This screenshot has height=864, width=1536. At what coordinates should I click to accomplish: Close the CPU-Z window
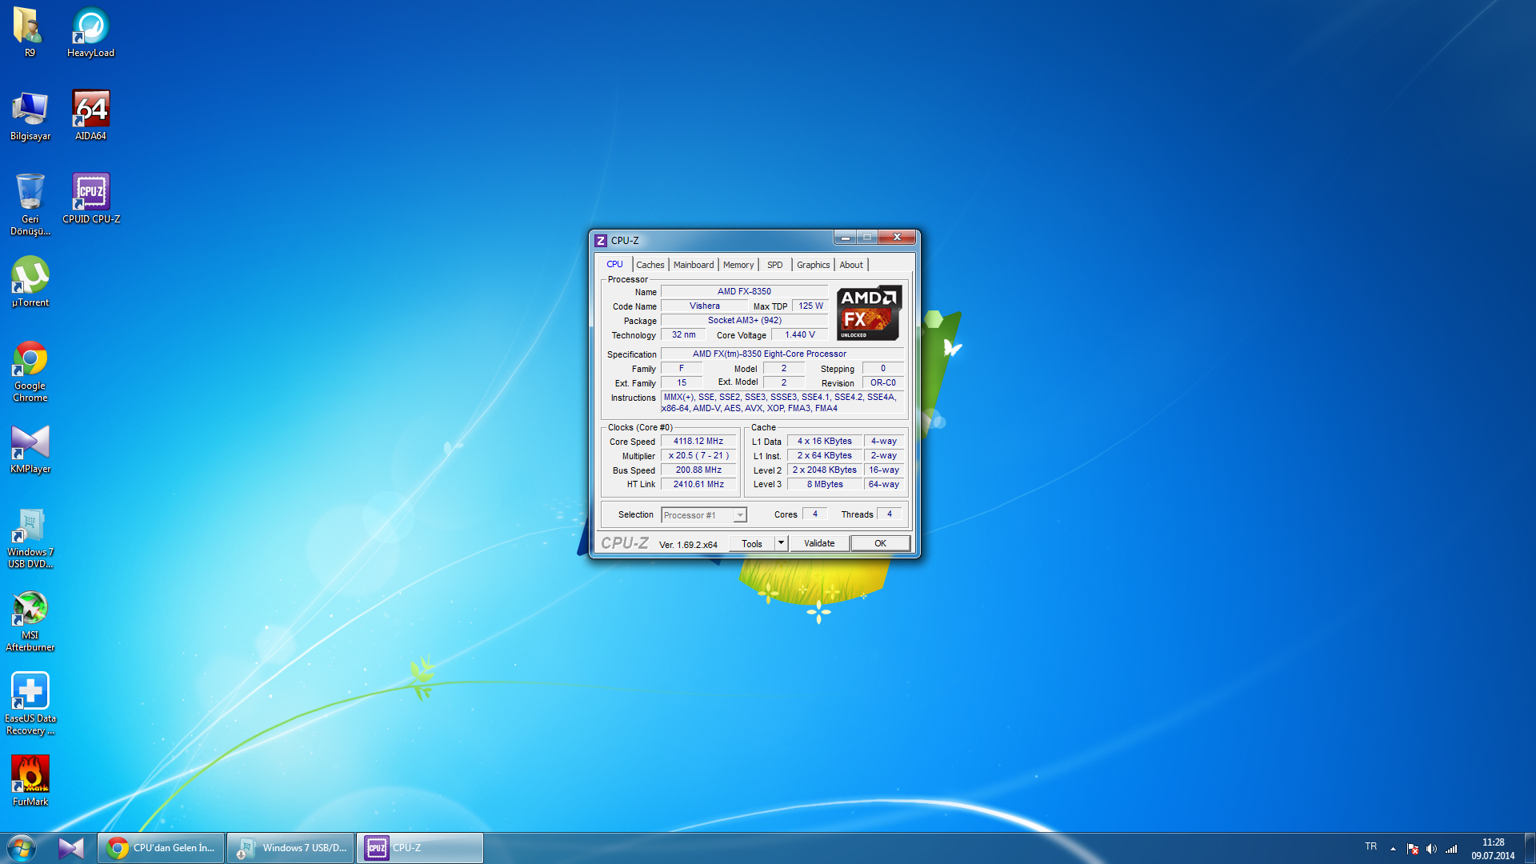click(897, 238)
